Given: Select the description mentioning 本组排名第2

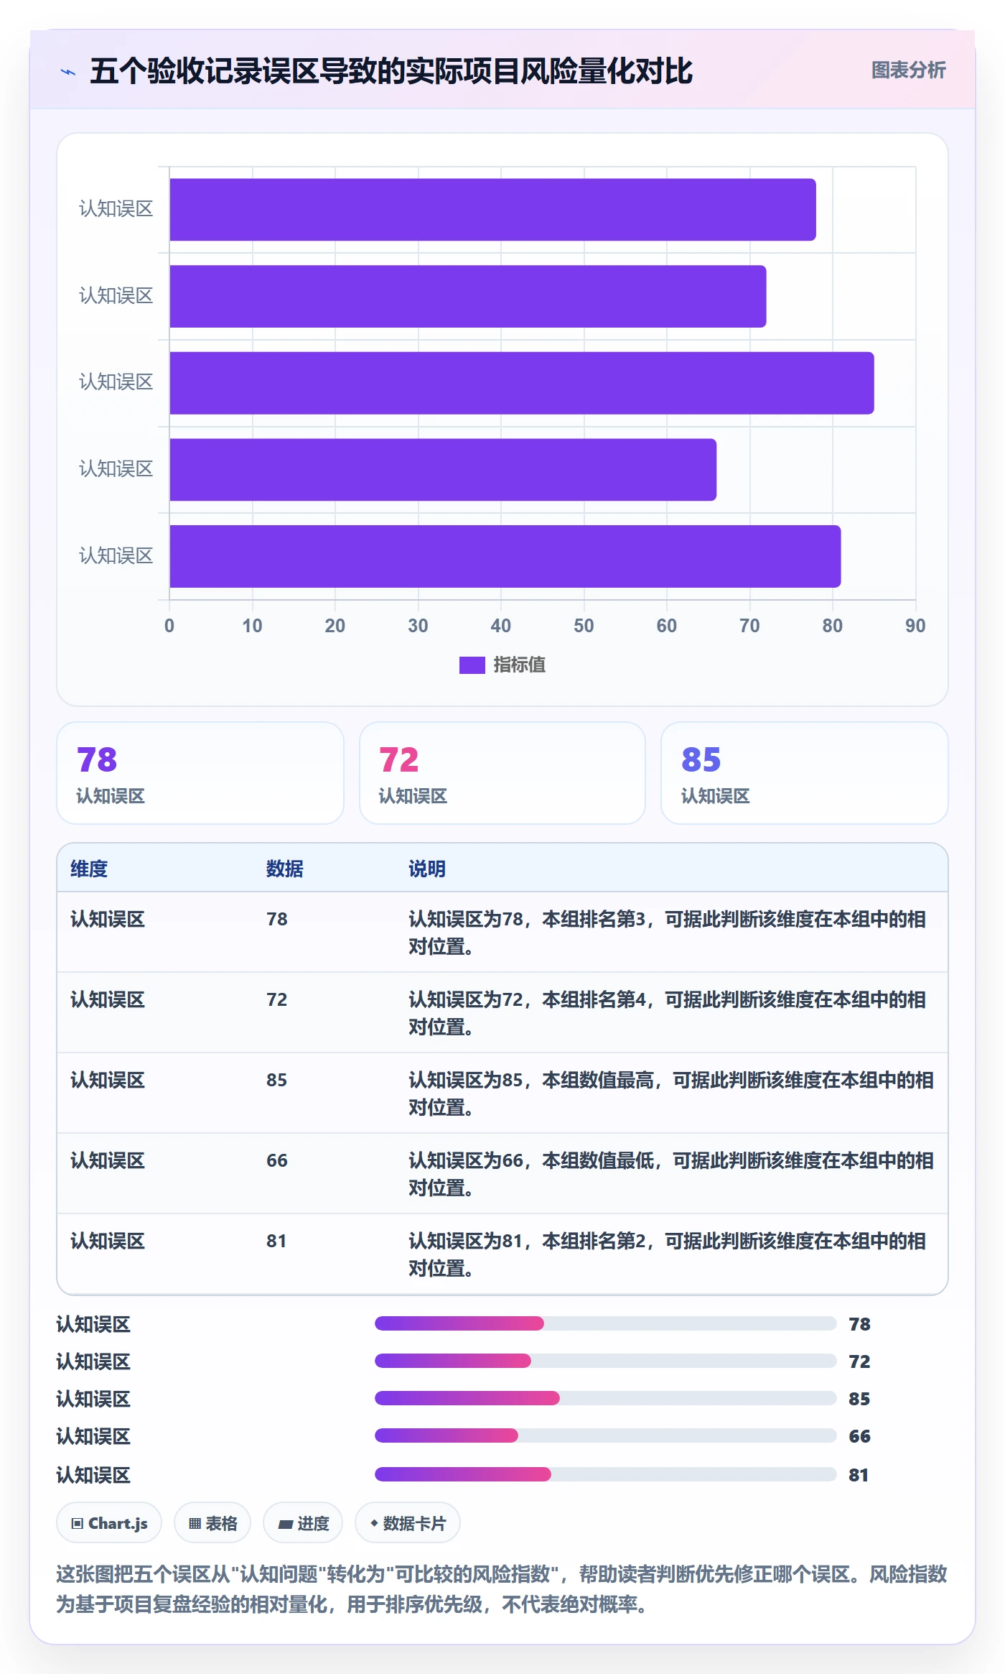Looking at the screenshot, I should (668, 1254).
